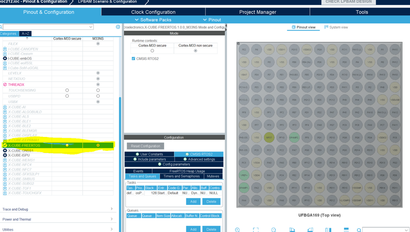410x232 pixels.
Task: Select the A->Z sorting tab
Action: (25, 34)
